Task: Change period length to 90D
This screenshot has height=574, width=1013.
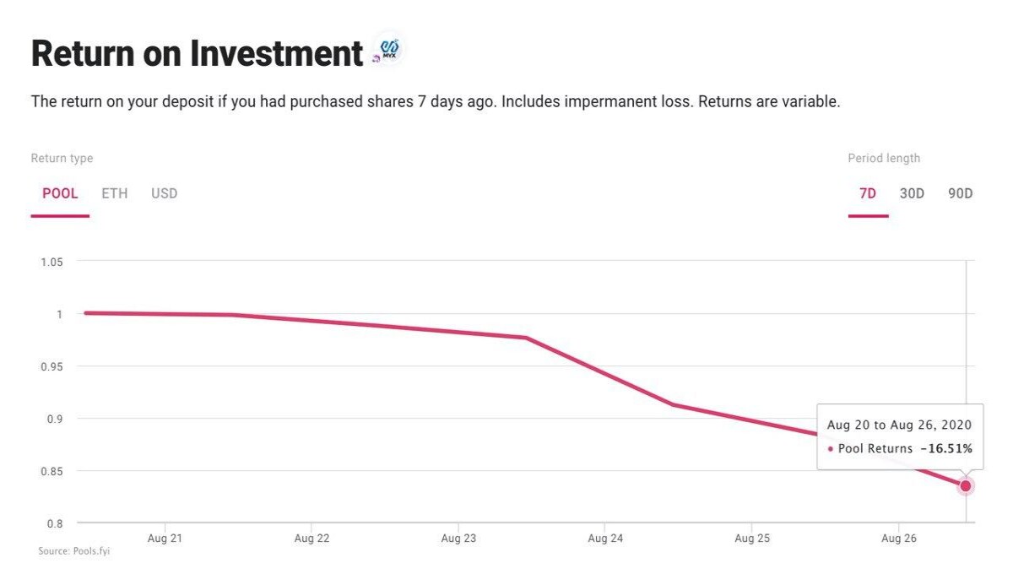Action: point(961,193)
